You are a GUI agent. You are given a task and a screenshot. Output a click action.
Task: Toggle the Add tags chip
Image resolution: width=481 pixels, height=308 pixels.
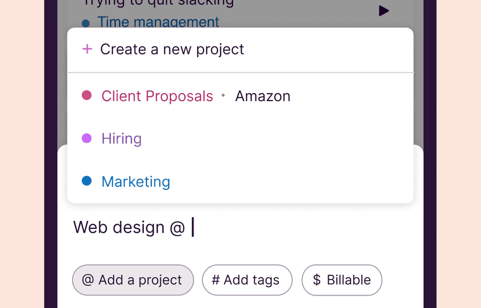[x=247, y=280]
